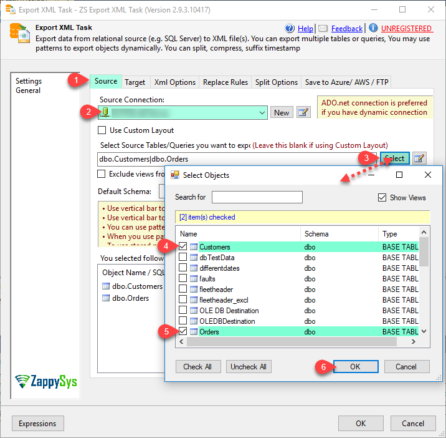Check the OLE DB Destination checkbox
446x438 pixels.
pos(183,310)
